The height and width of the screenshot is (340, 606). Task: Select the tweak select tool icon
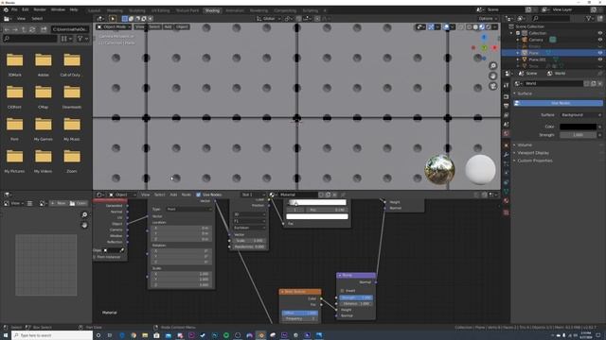click(x=113, y=19)
